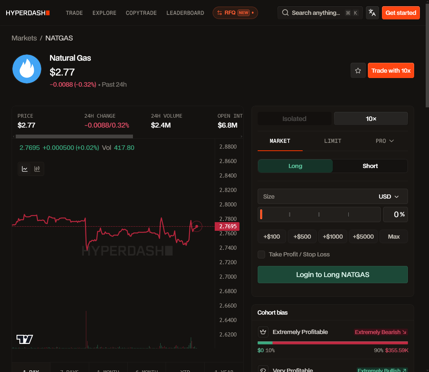The height and width of the screenshot is (372, 429).
Task: Add +$500 to order size
Action: [x=302, y=237]
